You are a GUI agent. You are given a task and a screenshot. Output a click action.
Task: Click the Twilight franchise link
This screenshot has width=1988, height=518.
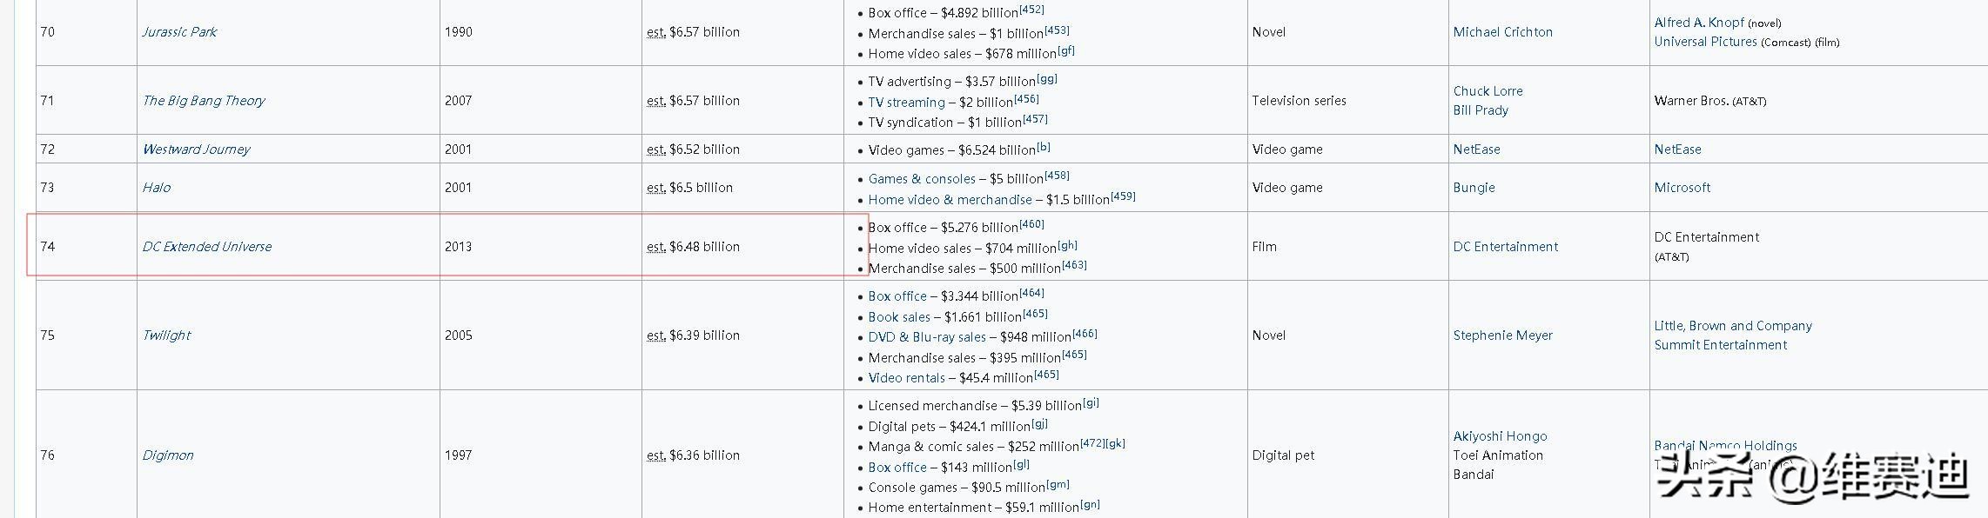click(x=166, y=335)
